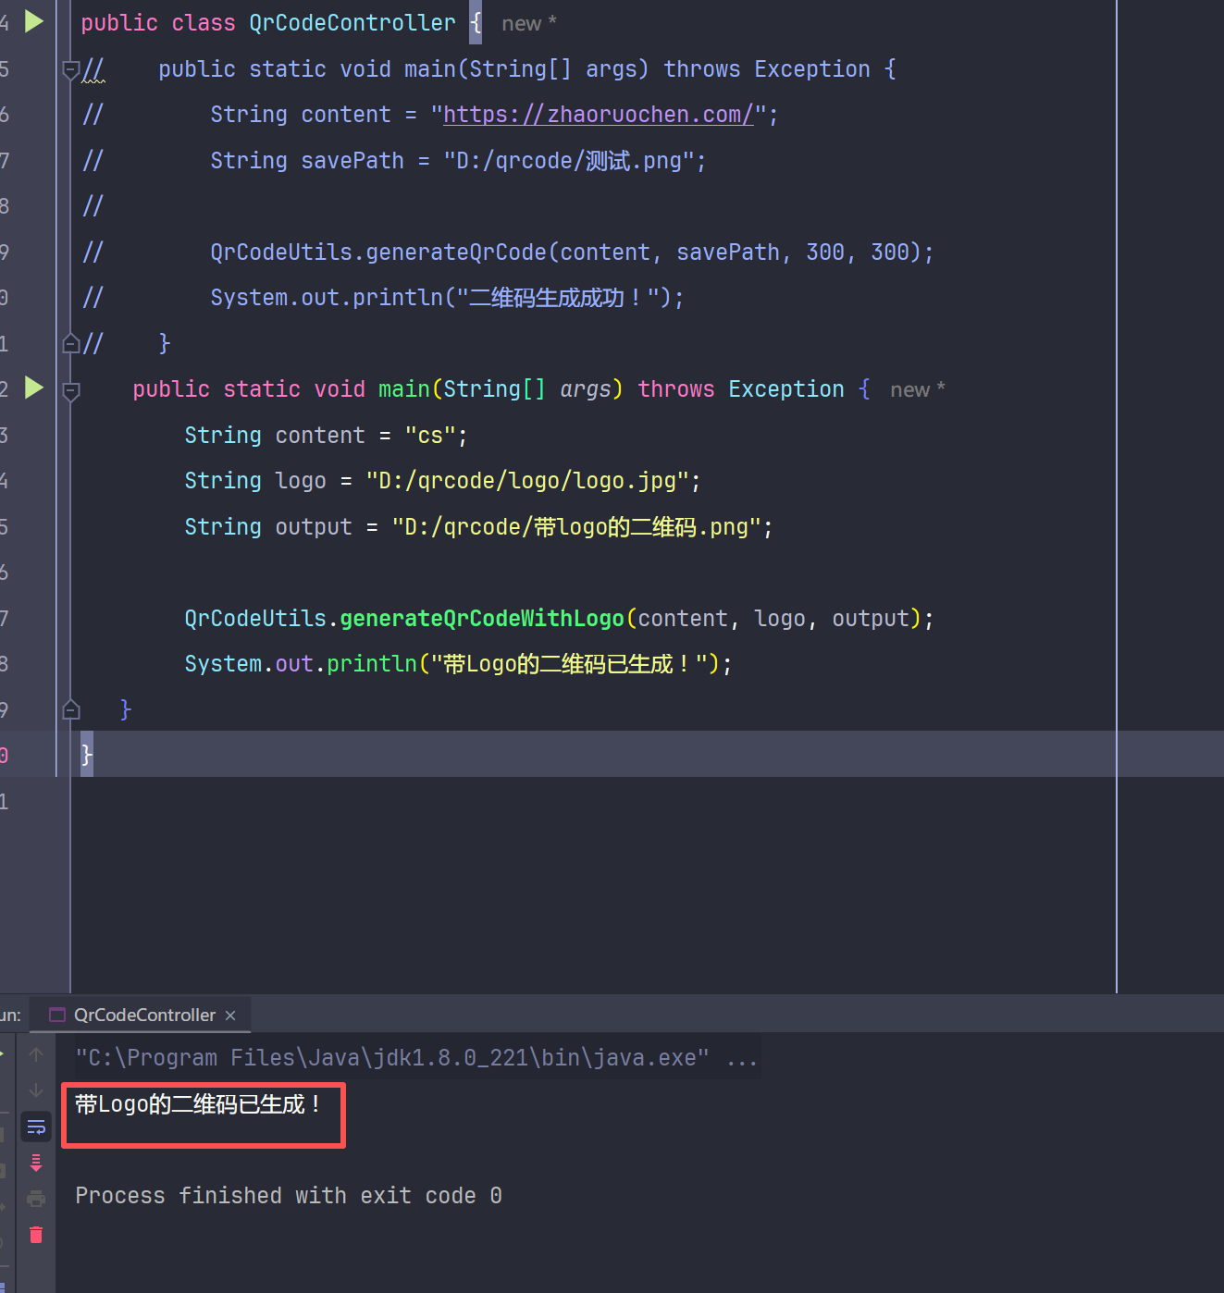The image size is (1224, 1293).
Task: Toggle scroll to end of console output
Action: coord(36,1163)
